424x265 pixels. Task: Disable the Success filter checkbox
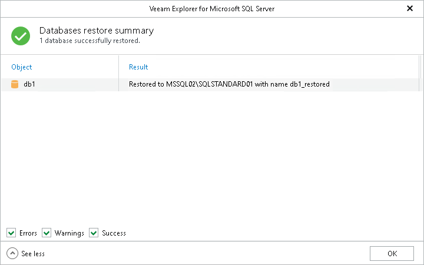click(x=94, y=233)
